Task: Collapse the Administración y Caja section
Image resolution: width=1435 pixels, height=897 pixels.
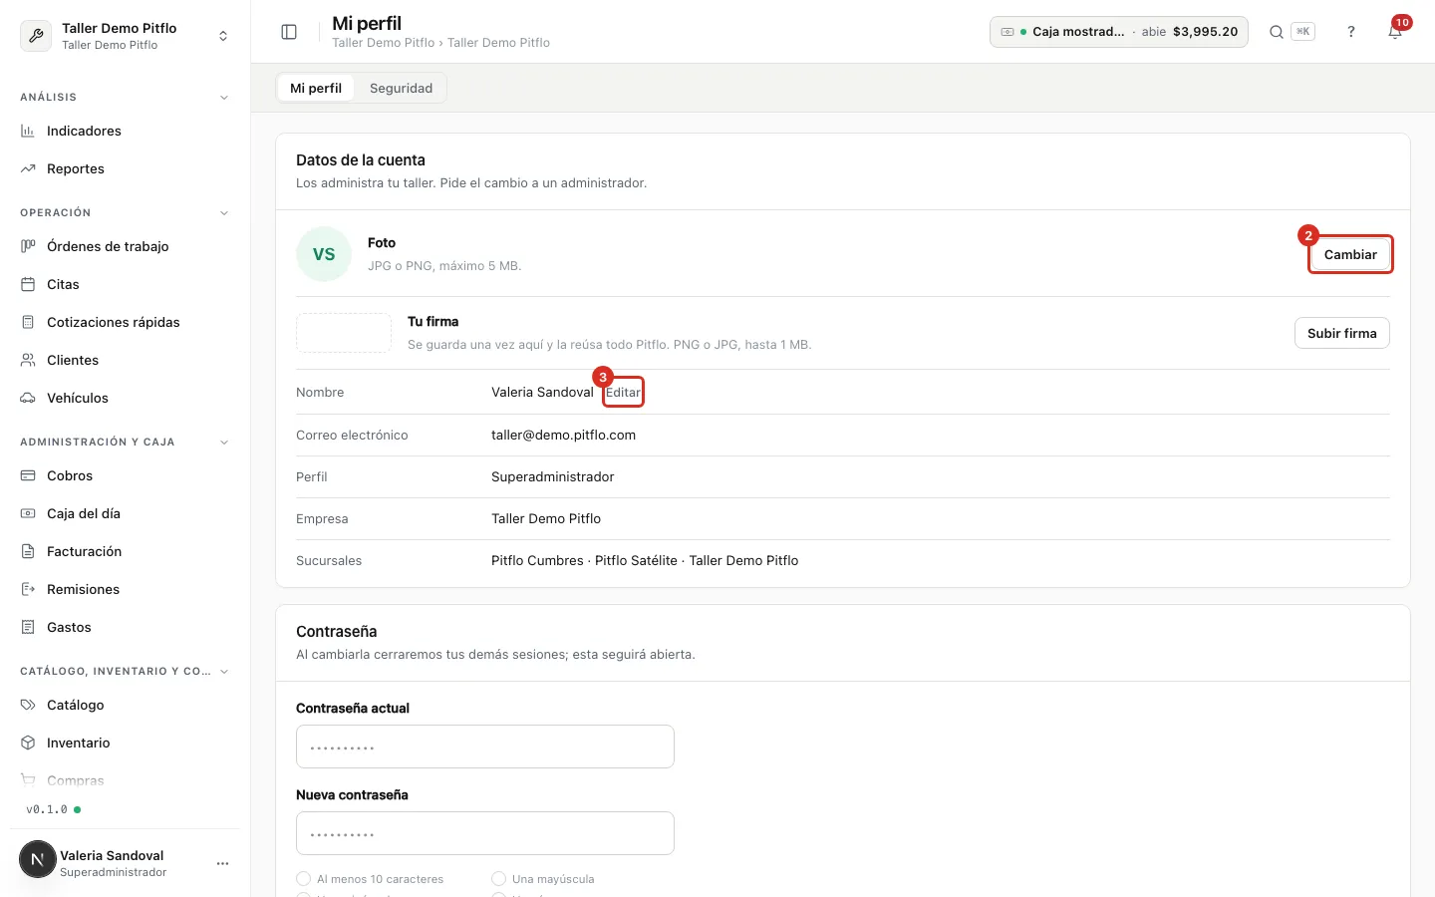Action: point(224,443)
